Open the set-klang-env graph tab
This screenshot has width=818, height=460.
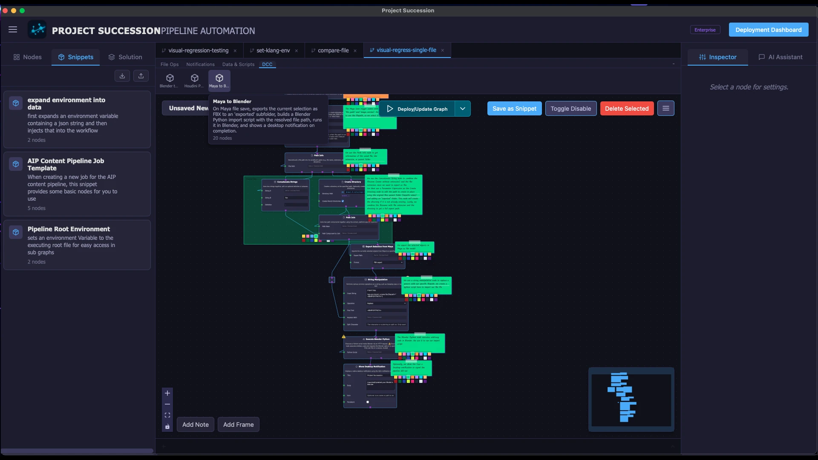pos(273,50)
